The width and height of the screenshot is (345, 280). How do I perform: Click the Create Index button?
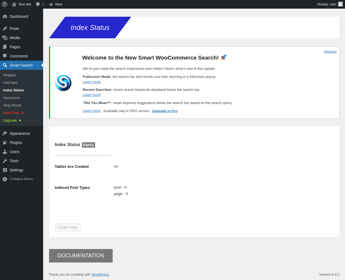click(68, 227)
